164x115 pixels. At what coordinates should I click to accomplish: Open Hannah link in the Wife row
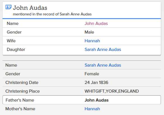pos(92,41)
